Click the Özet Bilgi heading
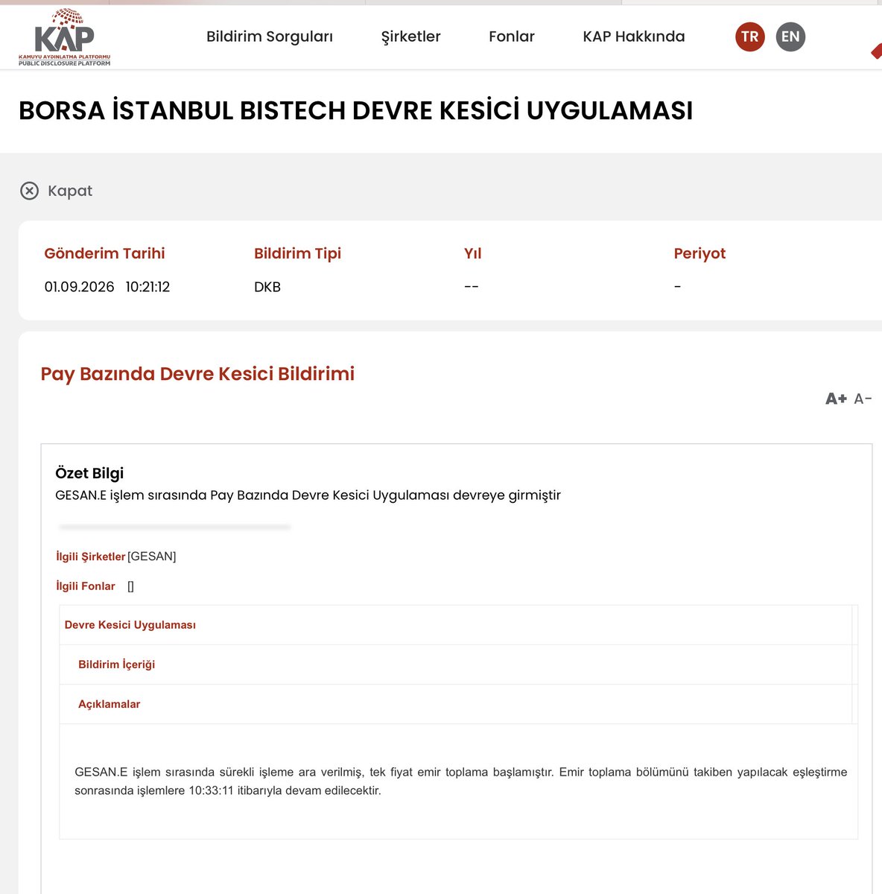Viewport: 882px width, 894px height. (89, 473)
